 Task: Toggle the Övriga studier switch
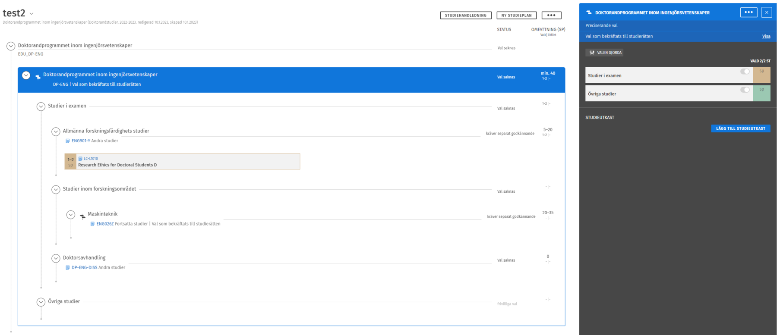click(745, 90)
